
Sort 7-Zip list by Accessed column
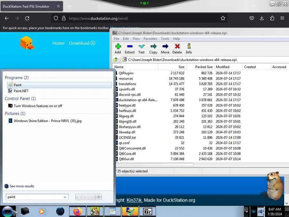tap(280, 67)
